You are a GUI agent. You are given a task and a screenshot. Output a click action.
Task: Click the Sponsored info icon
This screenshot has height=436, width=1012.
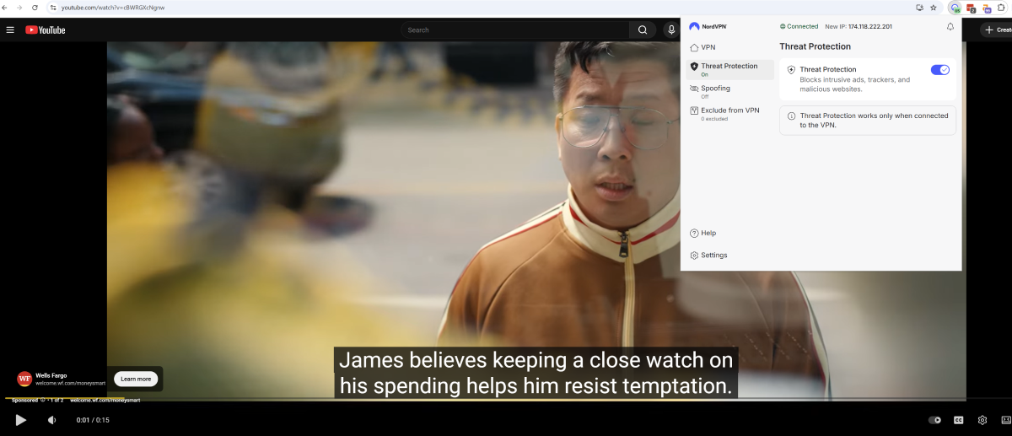click(x=42, y=400)
